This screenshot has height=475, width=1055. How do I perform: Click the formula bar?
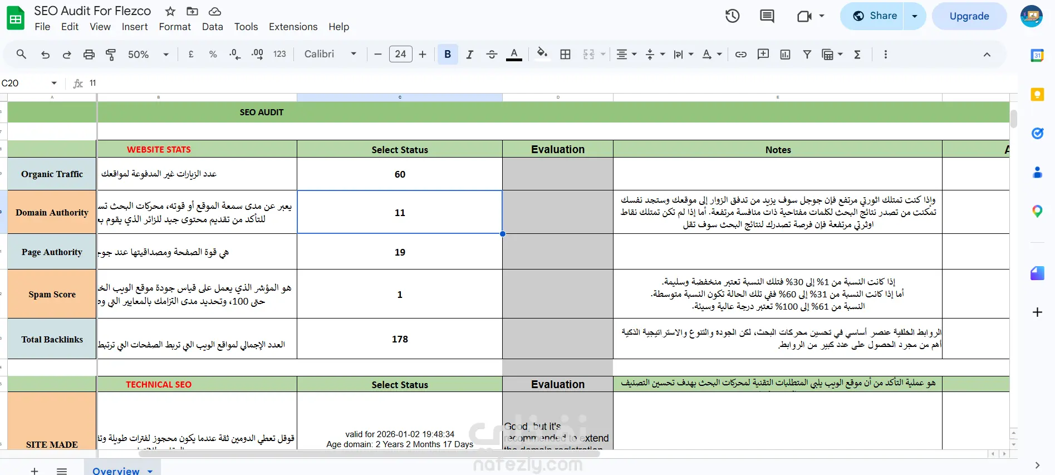pos(551,83)
